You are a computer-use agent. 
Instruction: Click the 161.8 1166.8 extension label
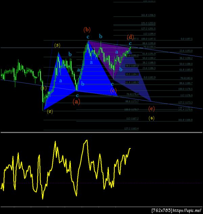pyautogui.click(x=185, y=120)
